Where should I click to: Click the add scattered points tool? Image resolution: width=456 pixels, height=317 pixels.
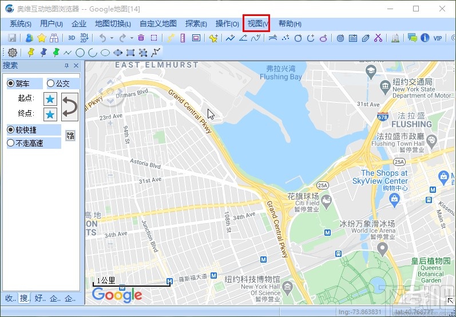click(286, 38)
